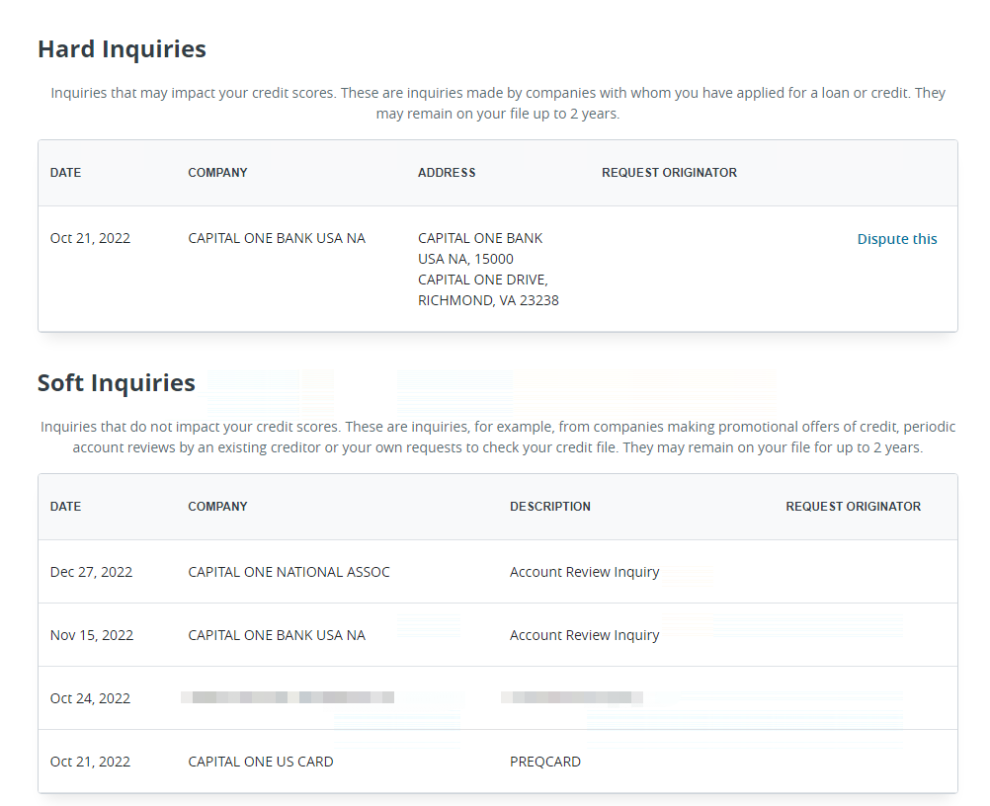This screenshot has height=806, width=990.
Task: Click the ADDRESS column header
Action: tap(447, 173)
